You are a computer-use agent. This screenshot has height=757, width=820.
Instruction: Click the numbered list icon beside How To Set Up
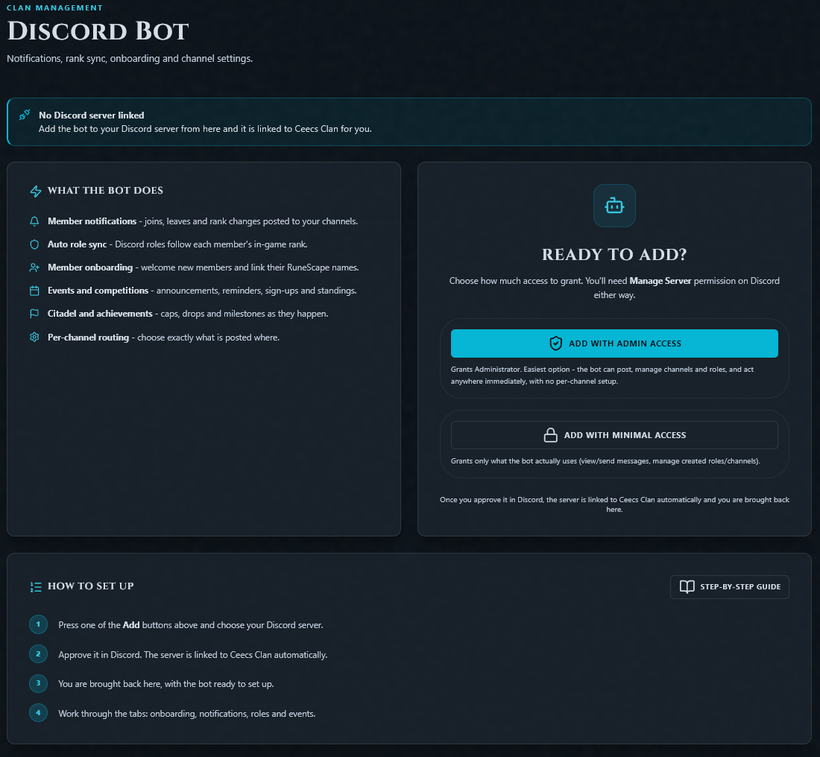click(x=36, y=586)
